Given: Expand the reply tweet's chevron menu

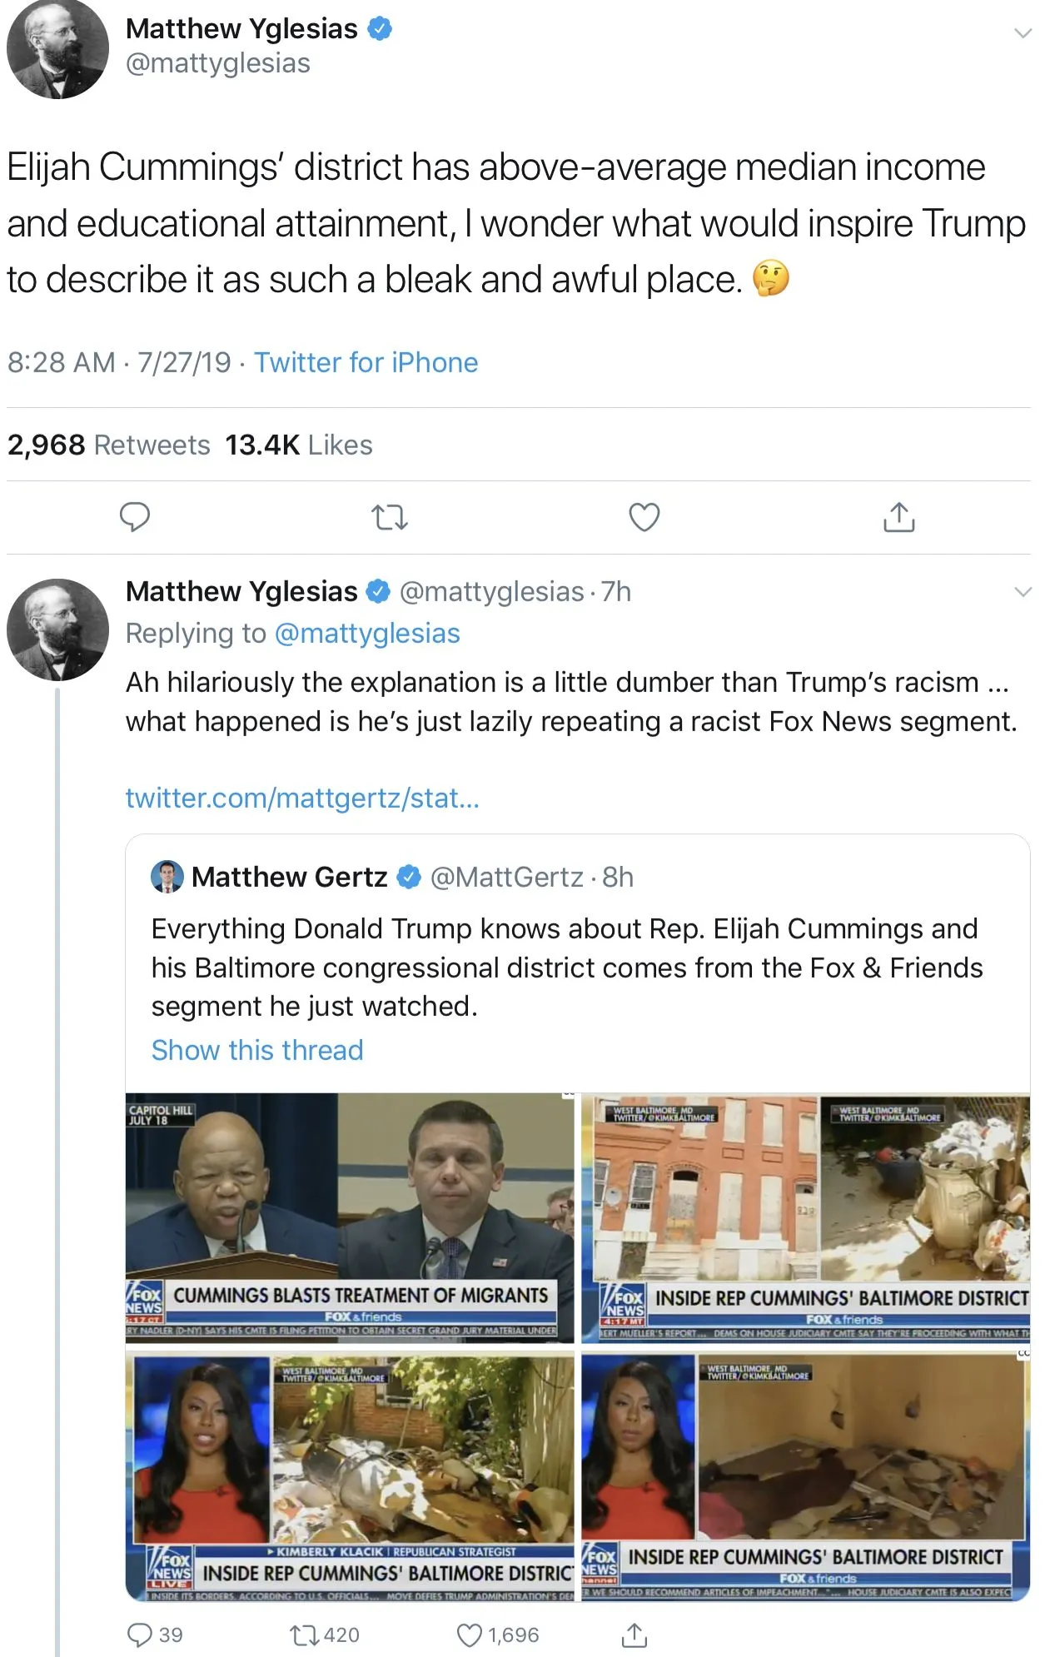Looking at the screenshot, I should tap(1023, 592).
